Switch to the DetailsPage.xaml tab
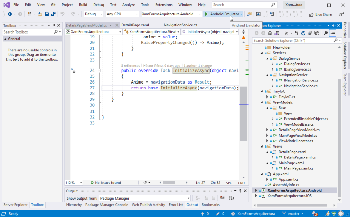The width and height of the screenshot is (350, 217). (135, 25)
